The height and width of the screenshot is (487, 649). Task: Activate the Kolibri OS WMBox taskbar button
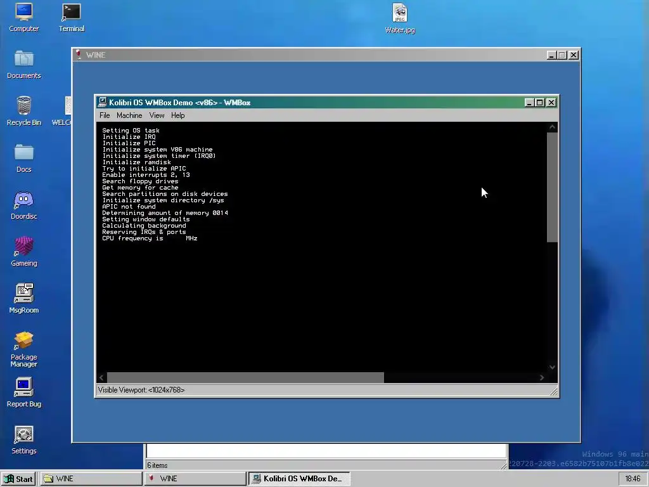point(299,479)
